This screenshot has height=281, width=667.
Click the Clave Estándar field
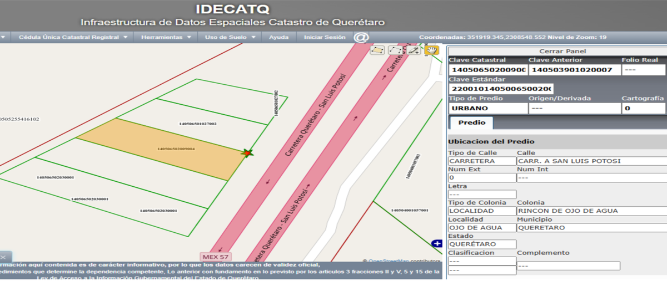501,89
